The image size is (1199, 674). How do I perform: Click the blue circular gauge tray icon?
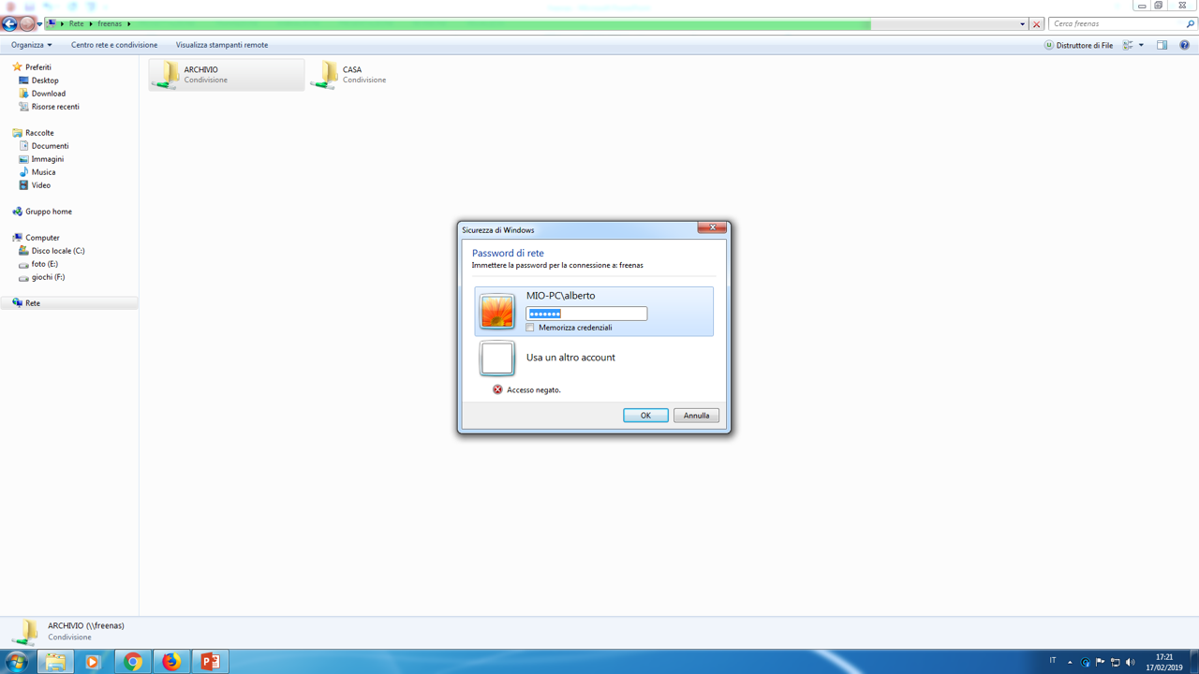pos(1086,663)
